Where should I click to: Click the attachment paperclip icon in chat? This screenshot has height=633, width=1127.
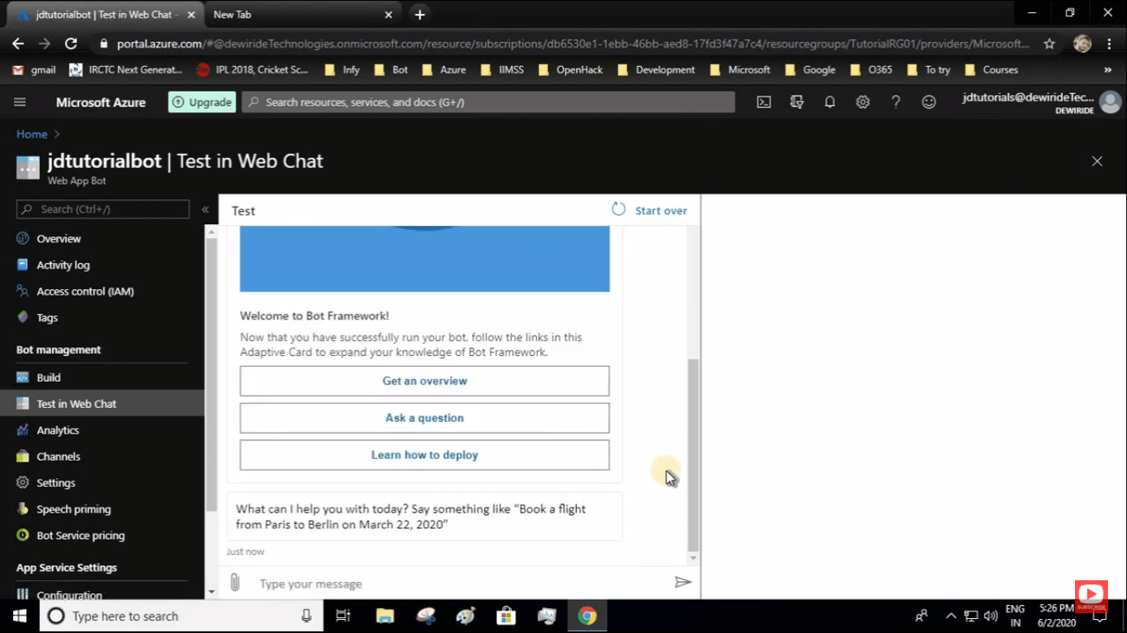click(235, 583)
